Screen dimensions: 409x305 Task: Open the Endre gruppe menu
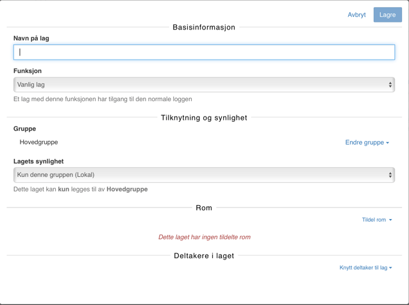364,142
